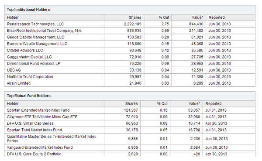
Task: Click shares value 6,800
Action: 133,147
